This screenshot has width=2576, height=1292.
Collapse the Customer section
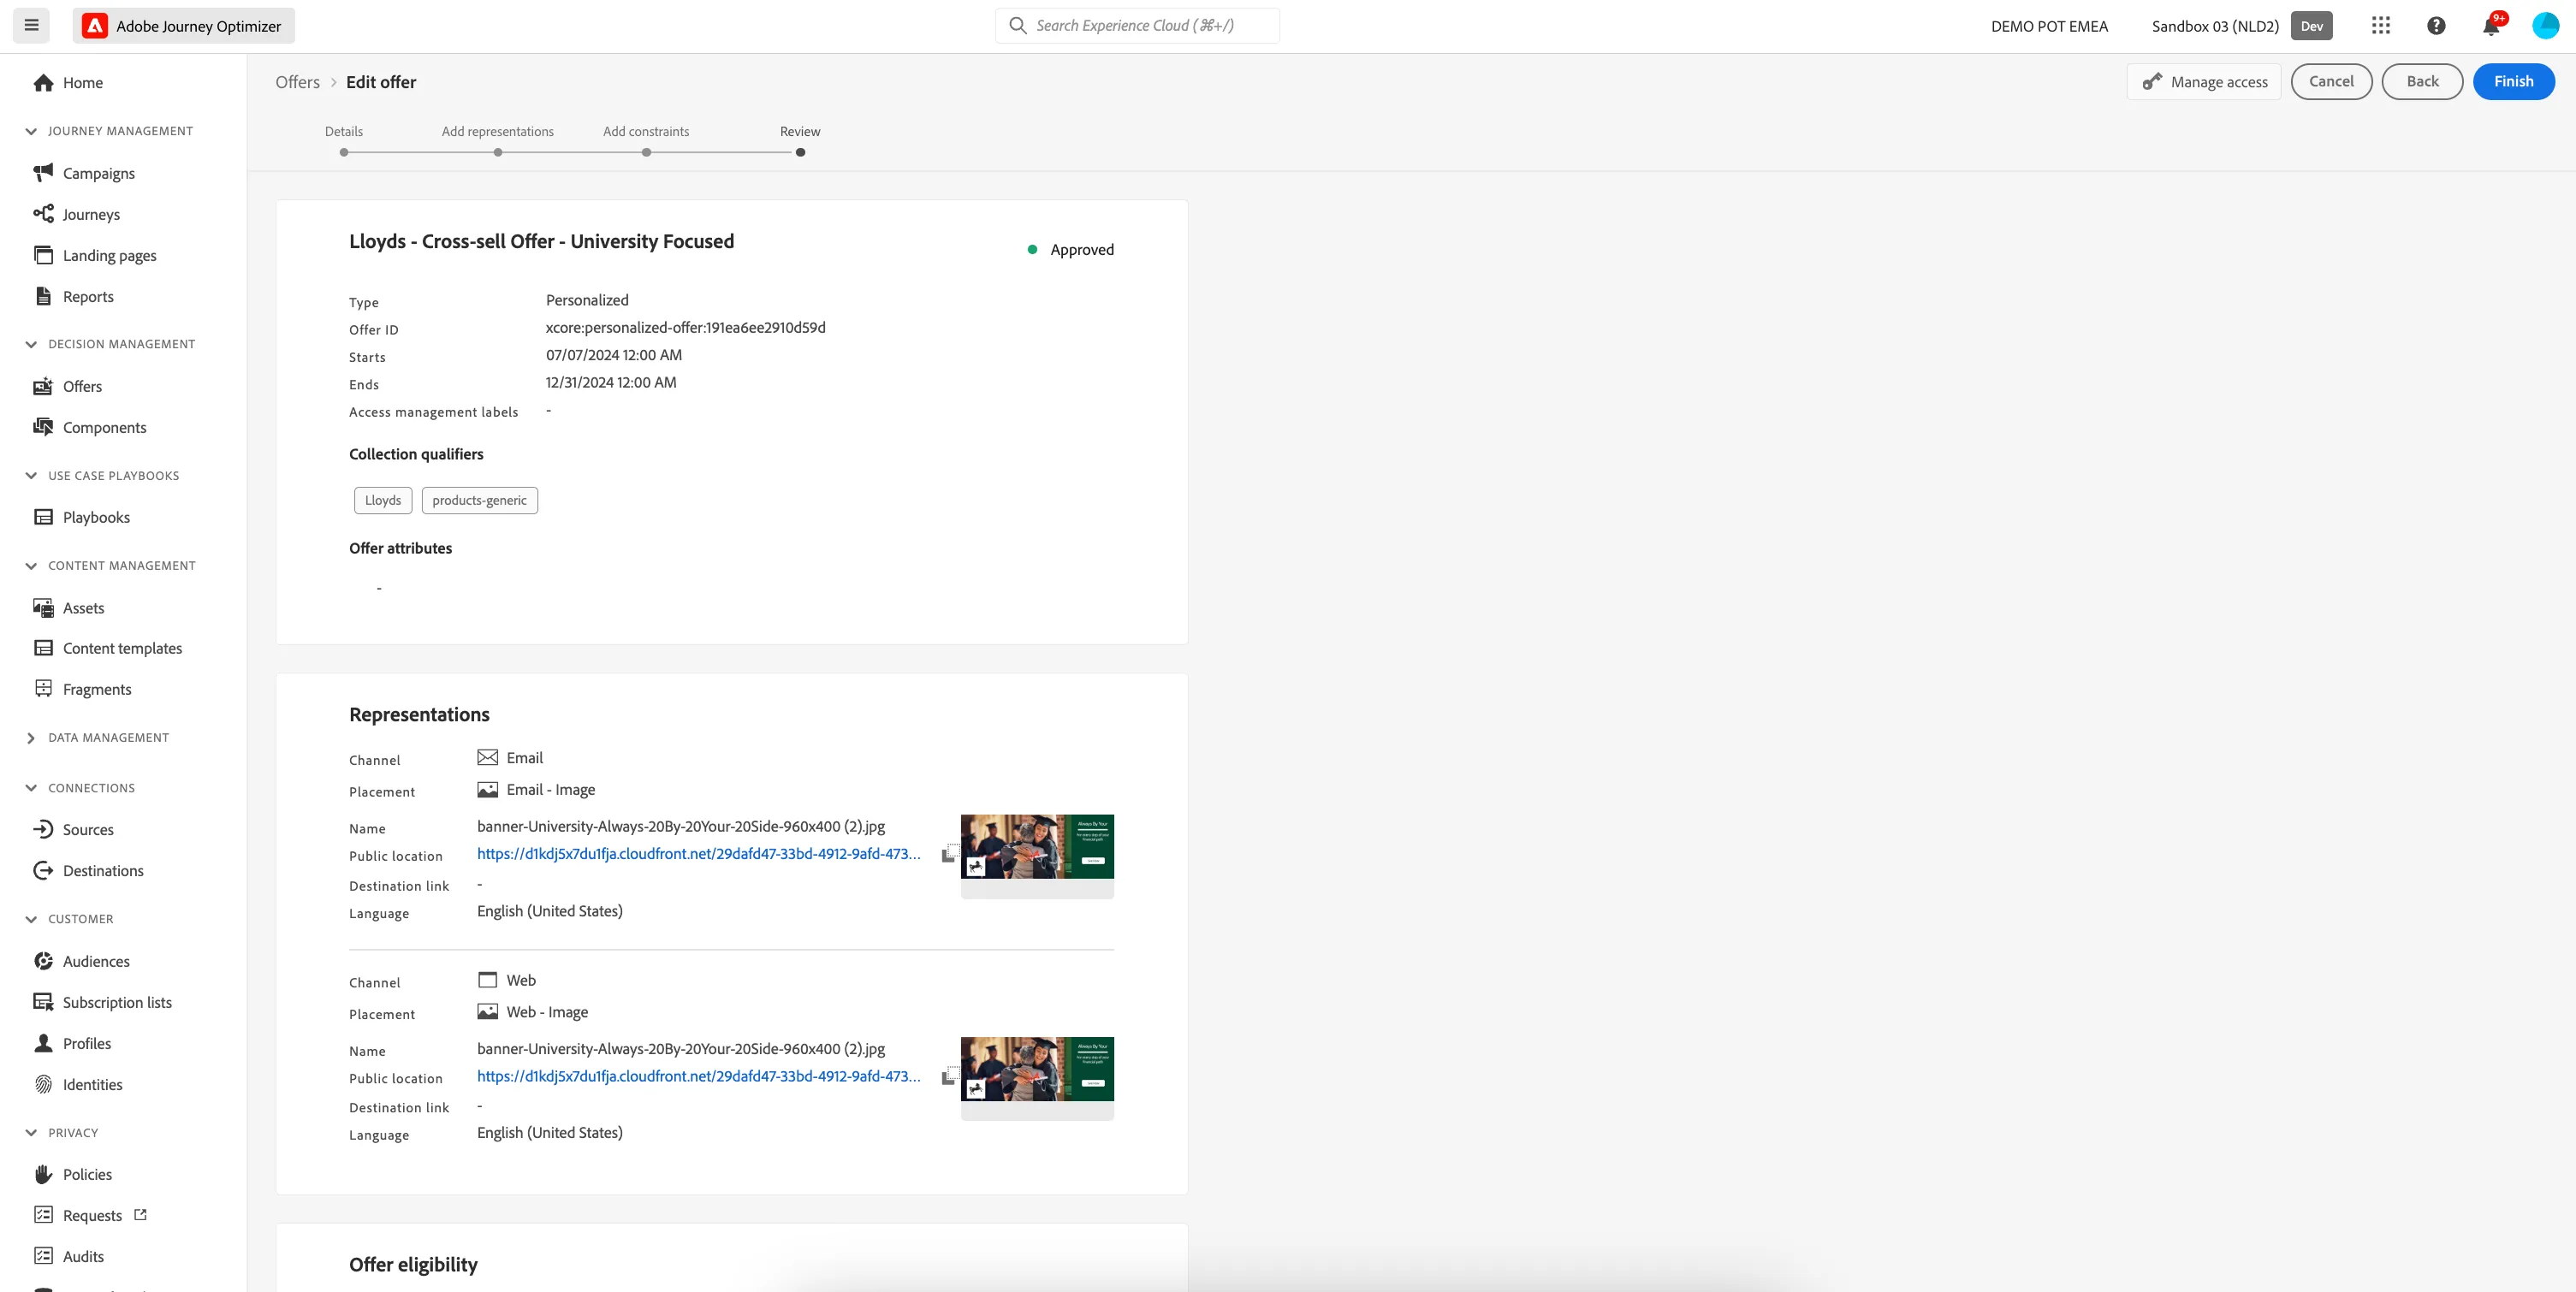pos(31,919)
